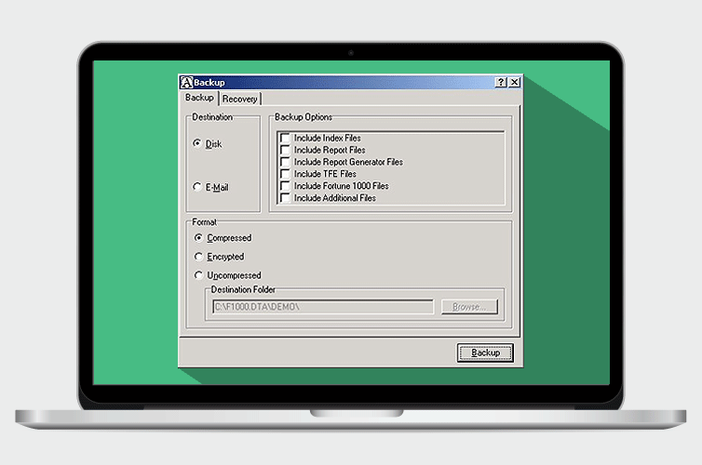This screenshot has width=702, height=465.
Task: Select the Disk destination radio button
Action: (197, 143)
